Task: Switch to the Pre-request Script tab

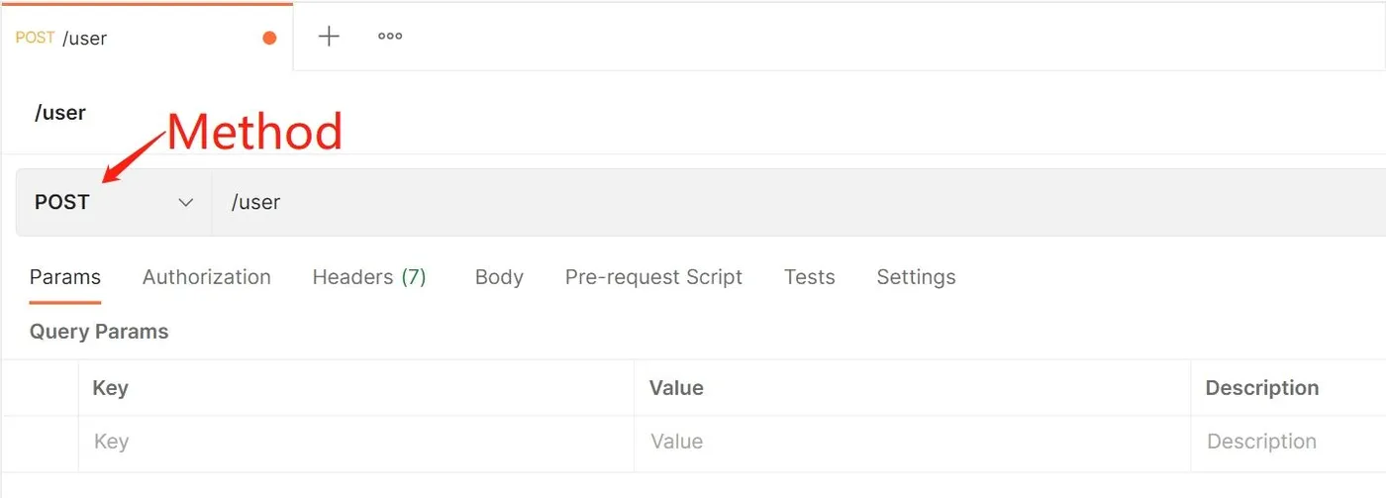Action: [653, 277]
